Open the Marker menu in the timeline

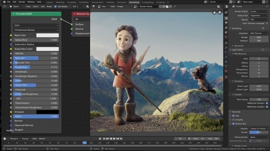pos(42,139)
